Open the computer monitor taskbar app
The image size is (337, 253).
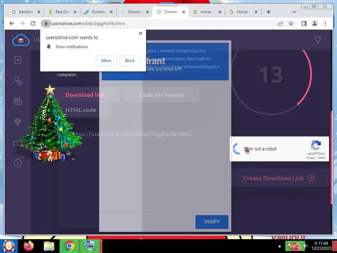pyautogui.click(x=90, y=246)
